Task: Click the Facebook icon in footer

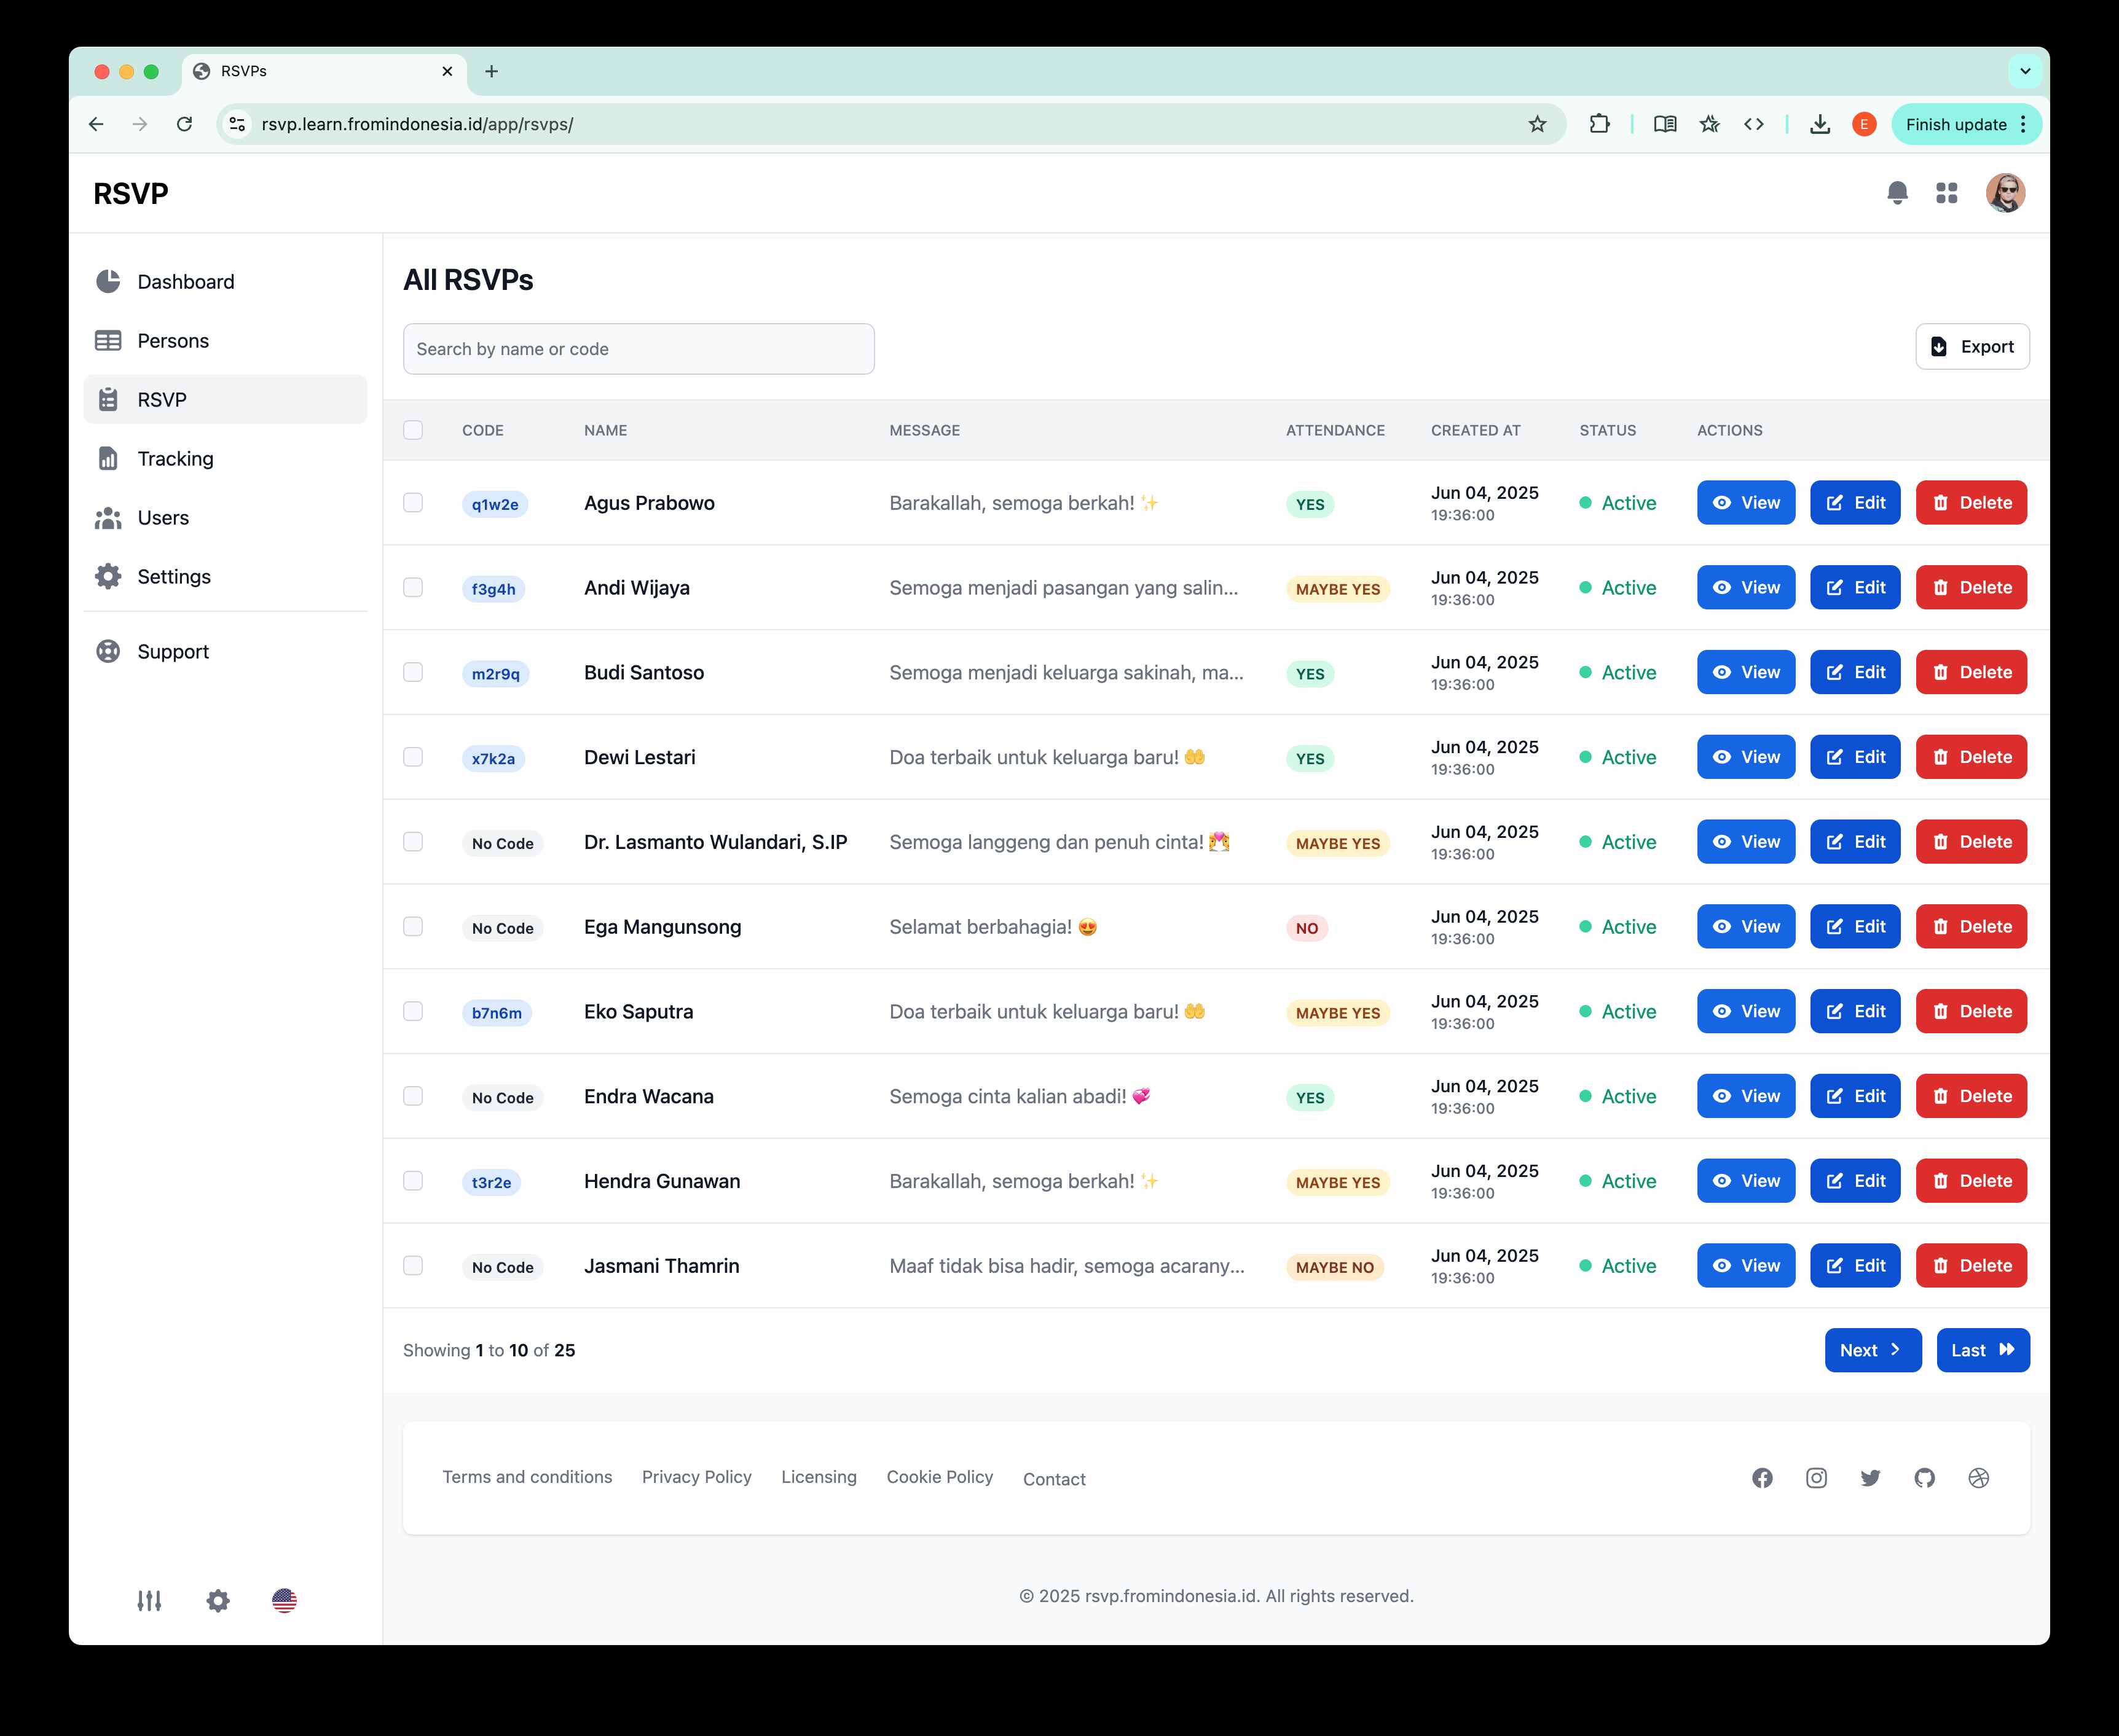Action: (x=1762, y=1478)
